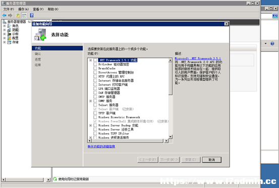Tick the .NET Framework 3.5.1 功能 checkbox

pyautogui.click(x=95, y=60)
